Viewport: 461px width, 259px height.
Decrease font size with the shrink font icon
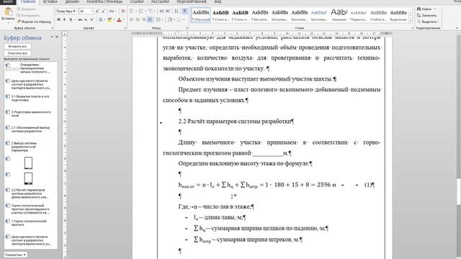click(104, 12)
